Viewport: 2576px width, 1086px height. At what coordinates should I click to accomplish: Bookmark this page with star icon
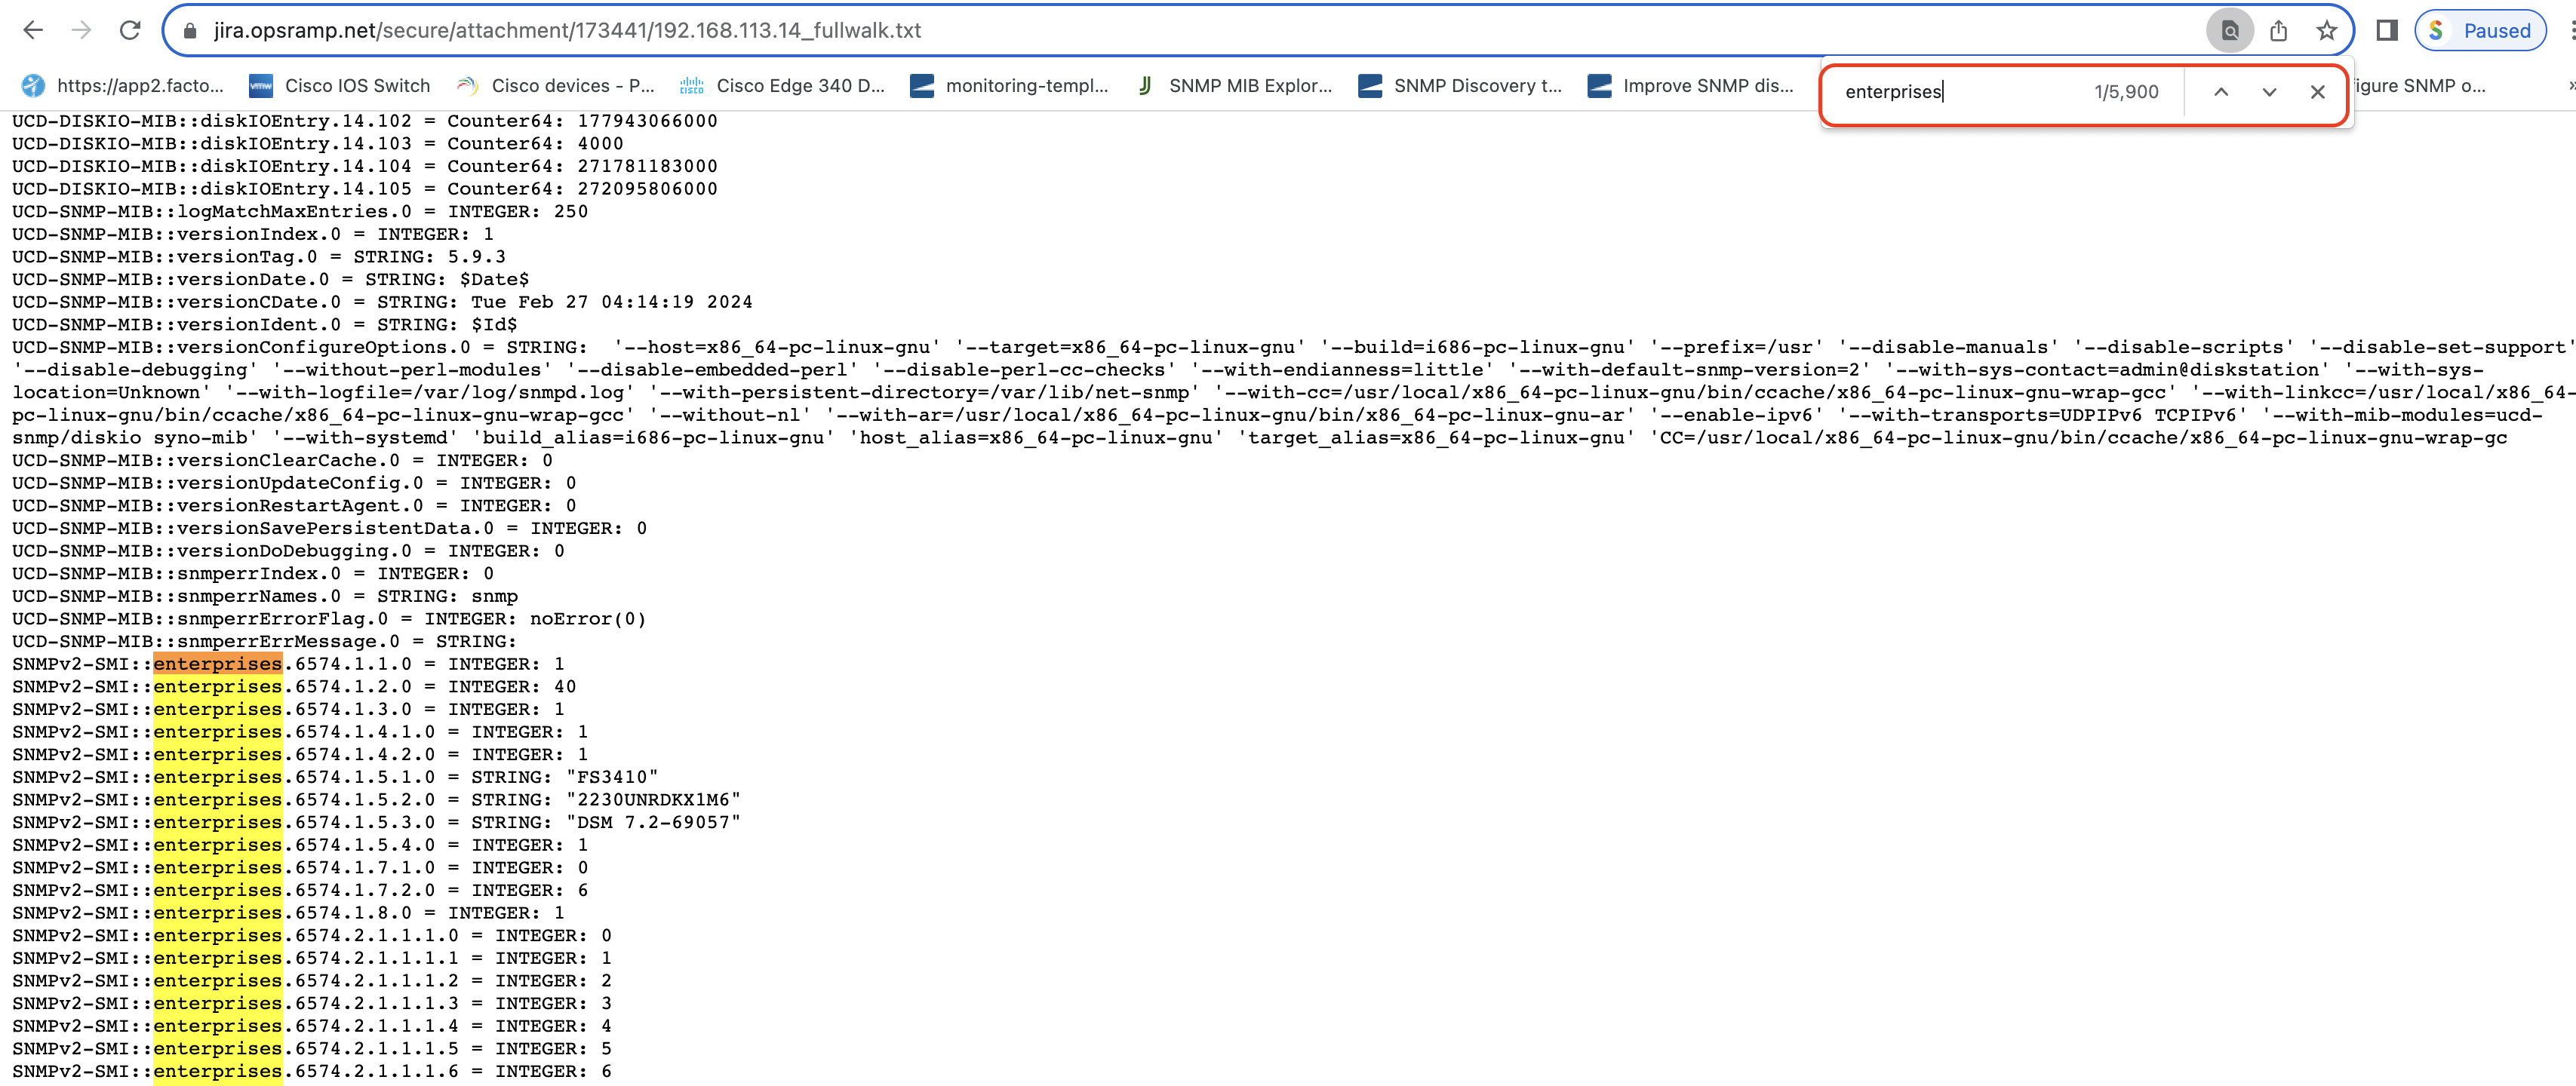(x=2326, y=31)
